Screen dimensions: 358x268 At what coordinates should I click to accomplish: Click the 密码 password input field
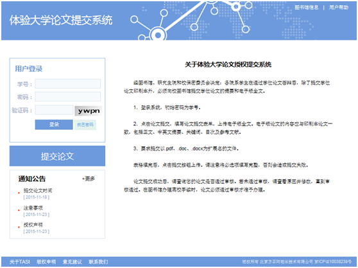(x=68, y=97)
